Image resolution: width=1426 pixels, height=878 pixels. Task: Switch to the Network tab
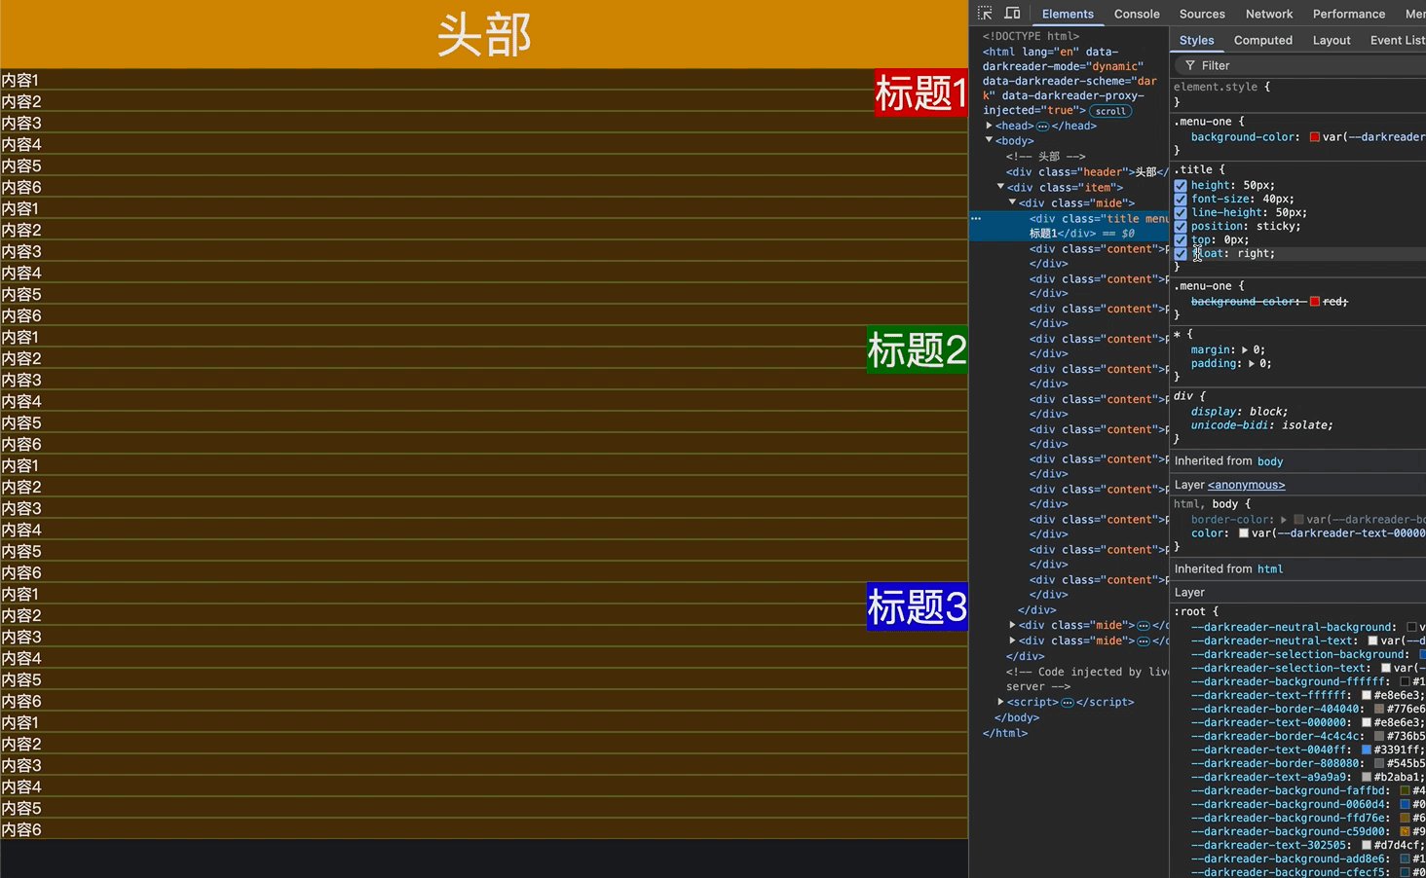1269,14
